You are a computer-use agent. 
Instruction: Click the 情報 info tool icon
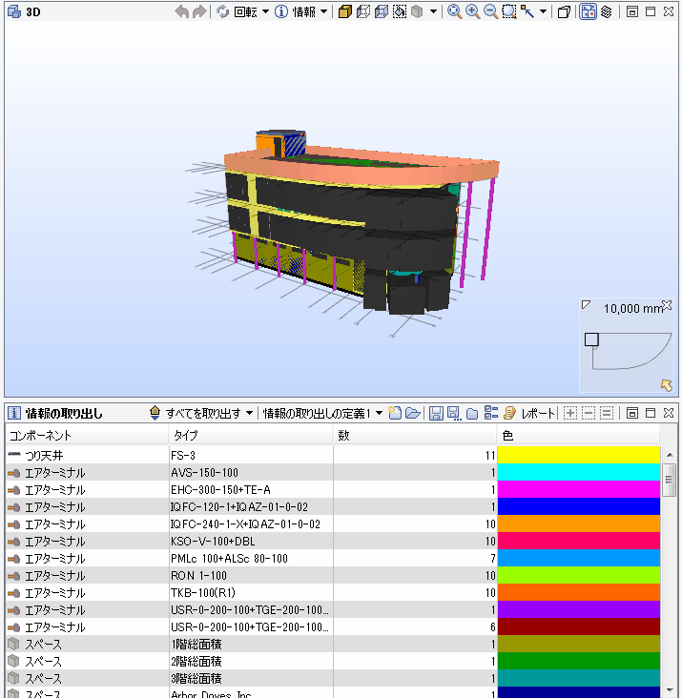point(280,11)
